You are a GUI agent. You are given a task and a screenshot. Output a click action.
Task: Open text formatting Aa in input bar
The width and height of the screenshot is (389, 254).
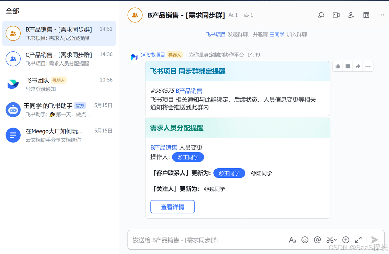tap(292, 240)
